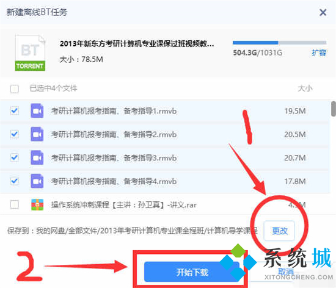
Task: Click file name 操作系统冲刺课程 讲义.rar
Action: click(x=124, y=205)
